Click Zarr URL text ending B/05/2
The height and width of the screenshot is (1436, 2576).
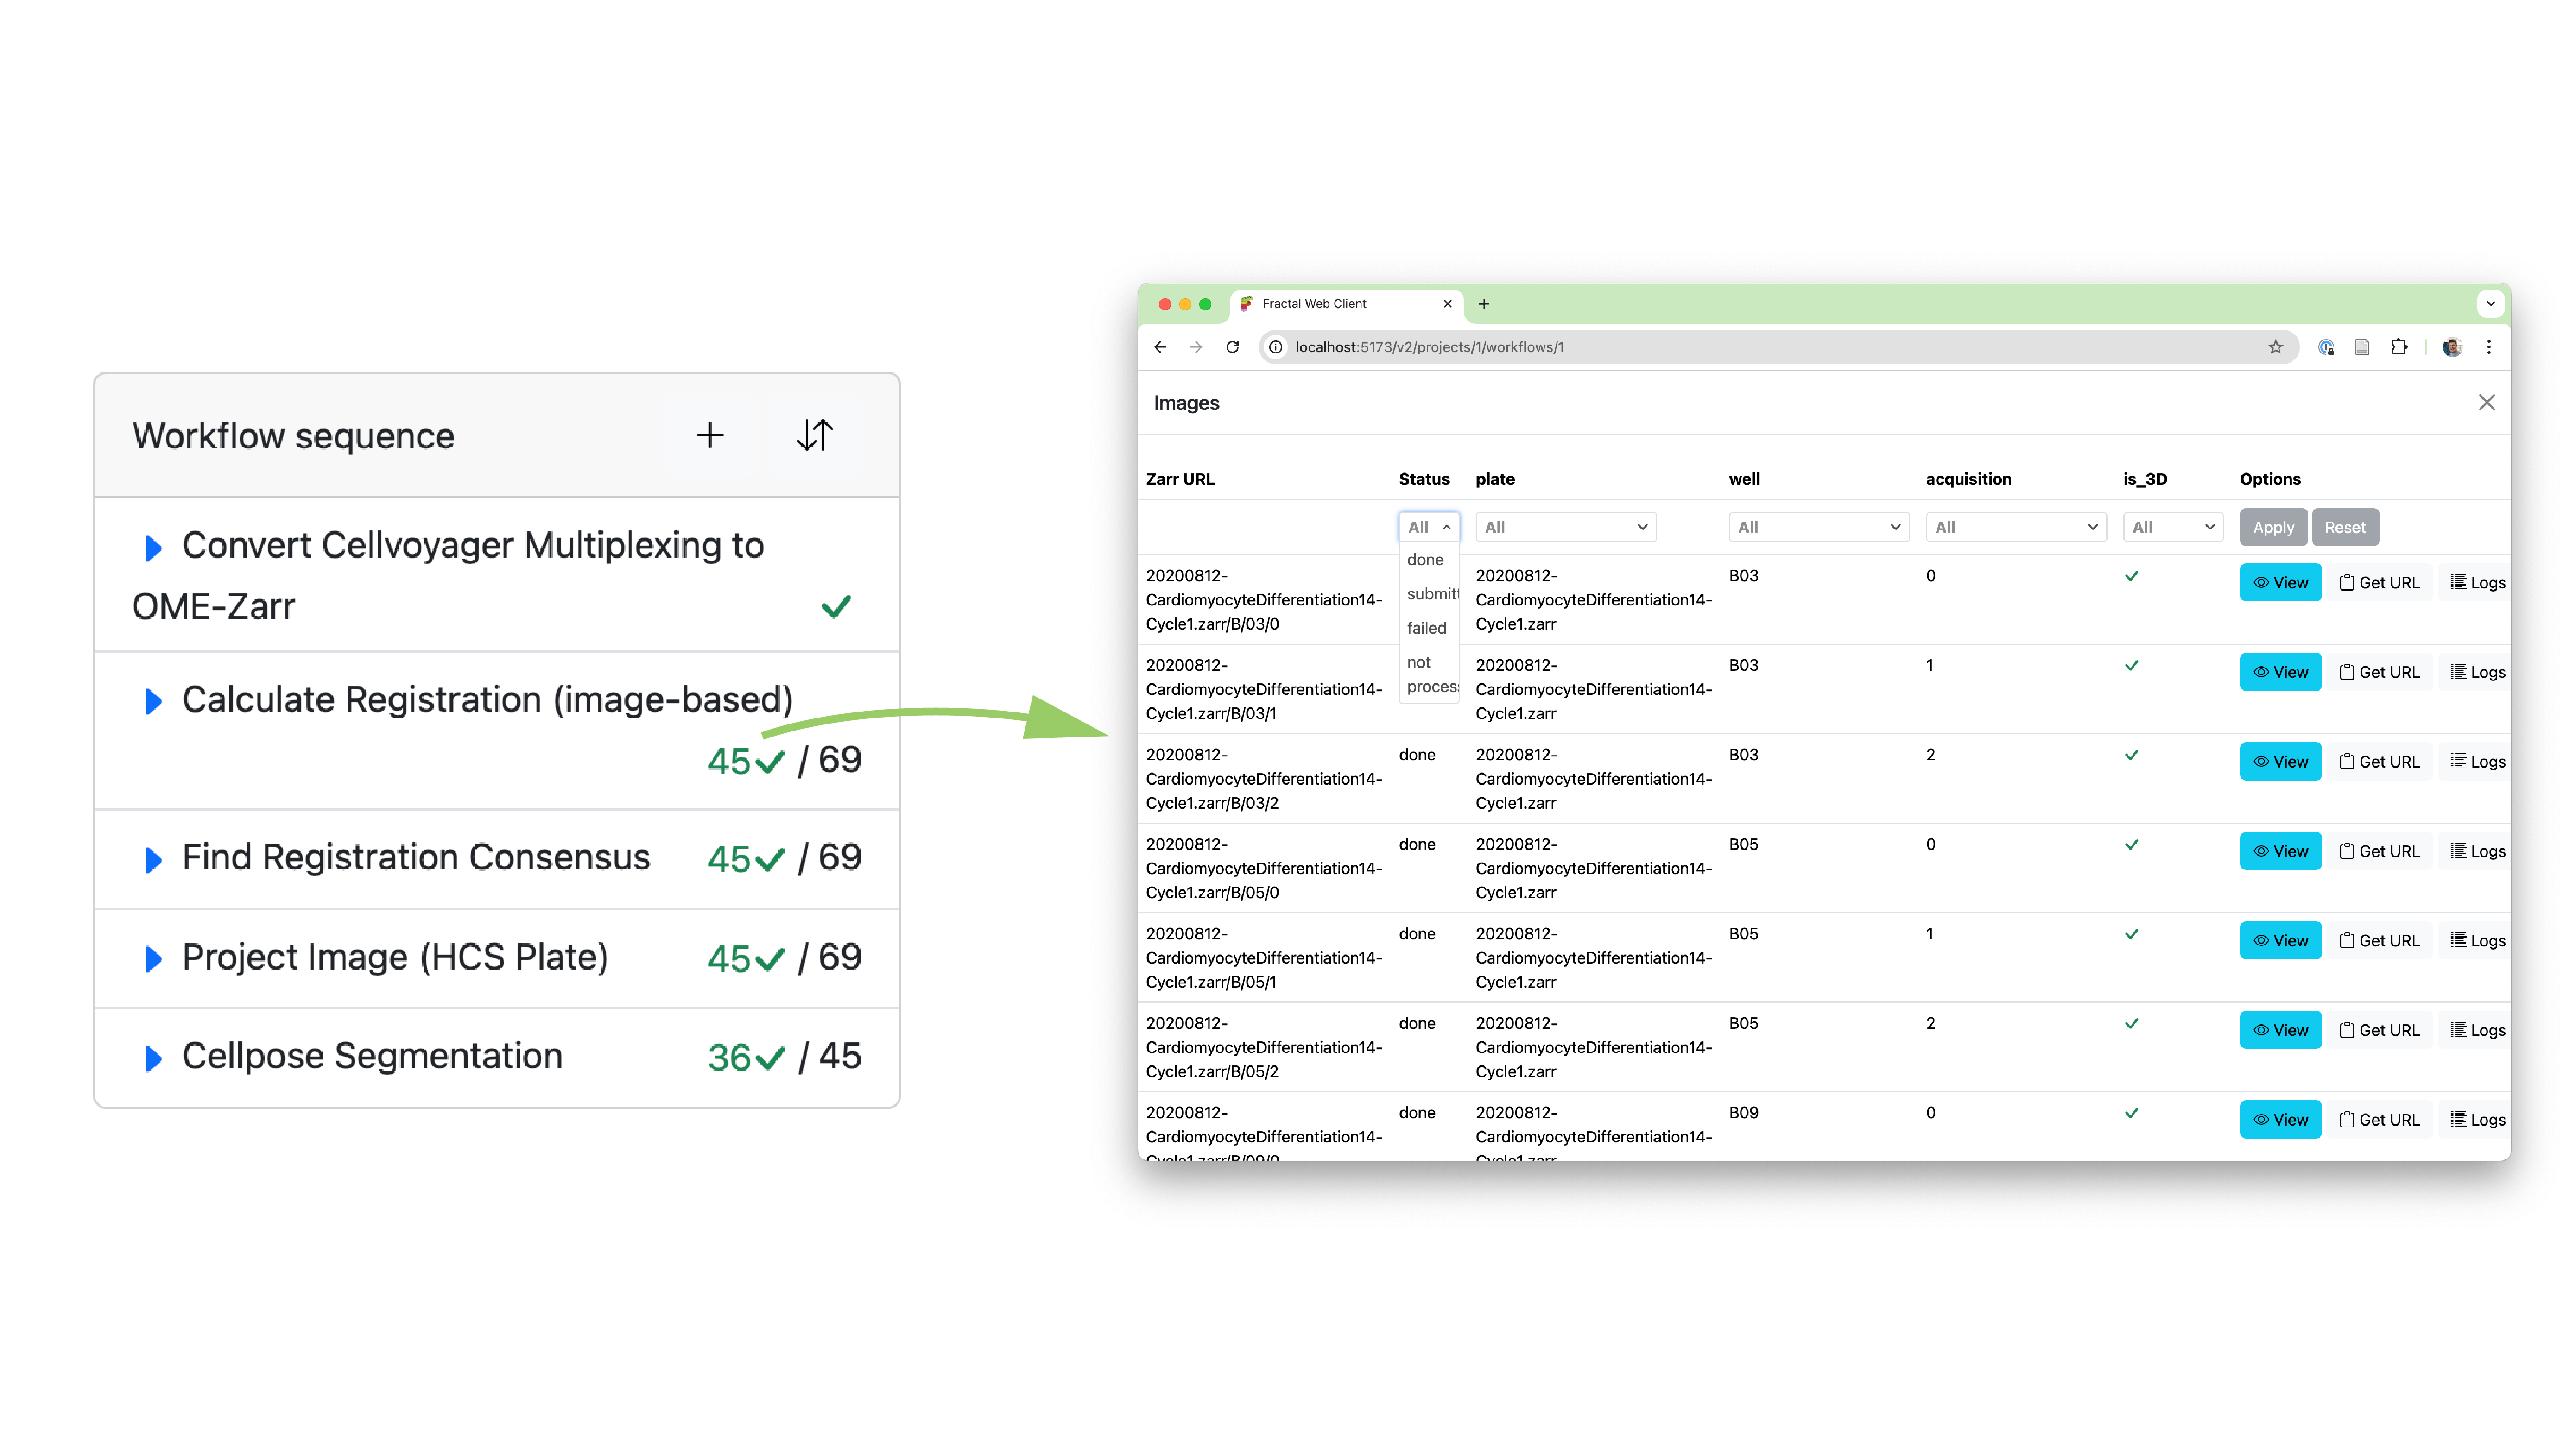coord(1264,1047)
